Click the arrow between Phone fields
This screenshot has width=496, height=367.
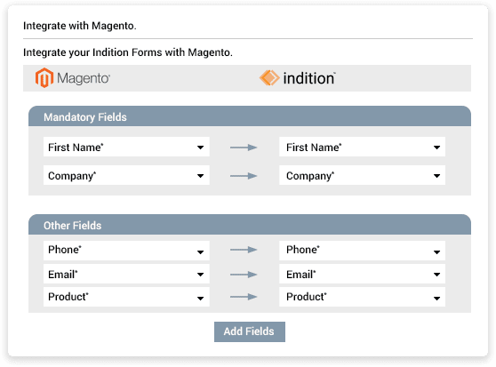[x=244, y=250]
